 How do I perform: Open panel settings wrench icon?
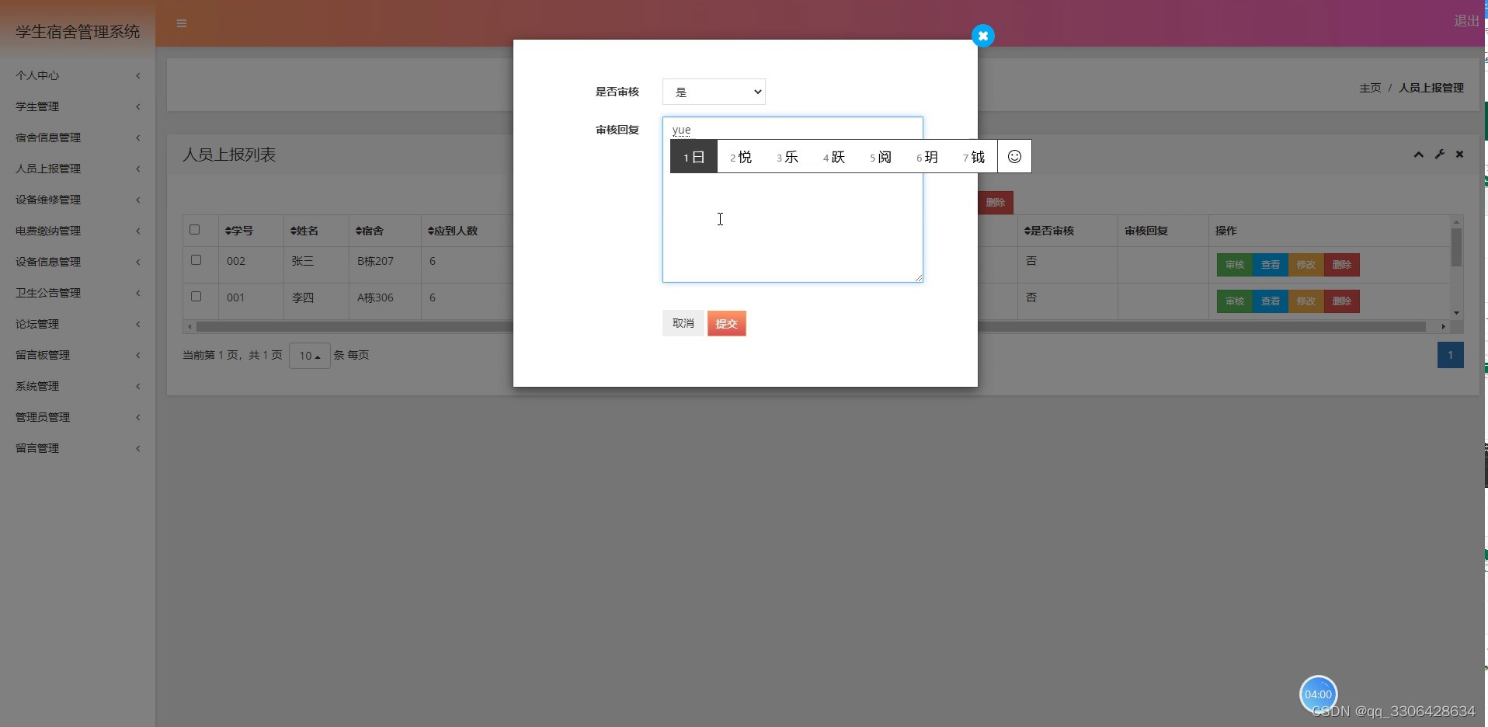coord(1439,155)
